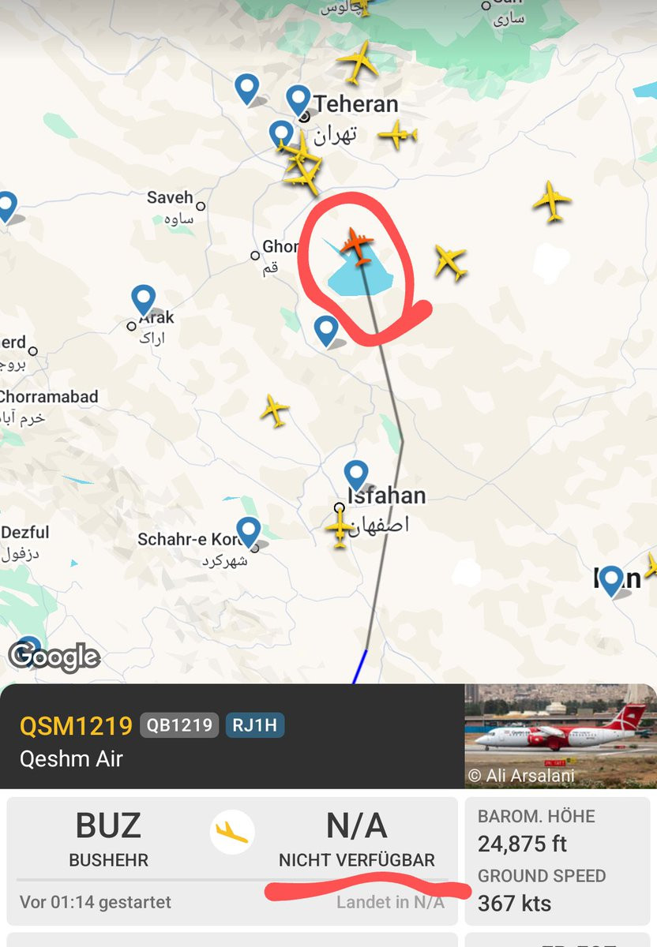This screenshot has height=947, width=657.
Task: Tap the airport pin directly above Teheran label
Action: 298,101
